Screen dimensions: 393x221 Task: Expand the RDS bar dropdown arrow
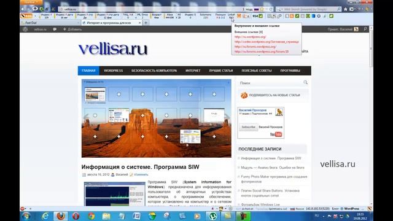coord(35,16)
